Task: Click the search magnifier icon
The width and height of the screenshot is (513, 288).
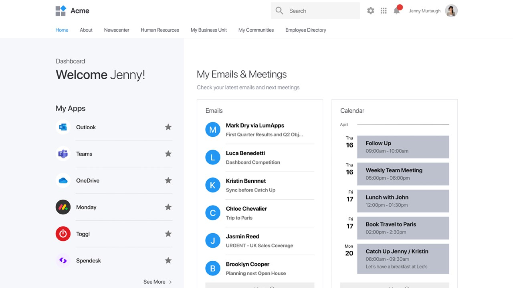Action: [279, 11]
